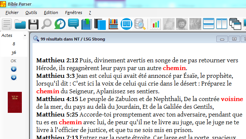The height and width of the screenshot is (139, 246).
Task: Click the Matthieu 3:3 reference
Action: tap(55, 76)
